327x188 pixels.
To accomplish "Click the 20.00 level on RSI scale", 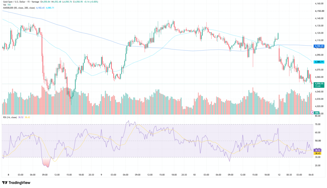I will tap(318, 166).
